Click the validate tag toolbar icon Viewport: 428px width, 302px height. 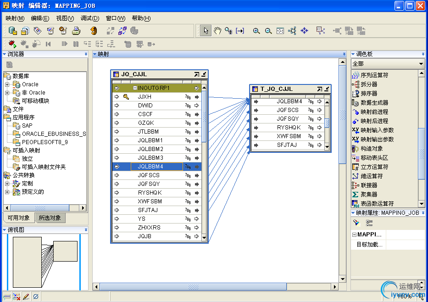click(38, 31)
